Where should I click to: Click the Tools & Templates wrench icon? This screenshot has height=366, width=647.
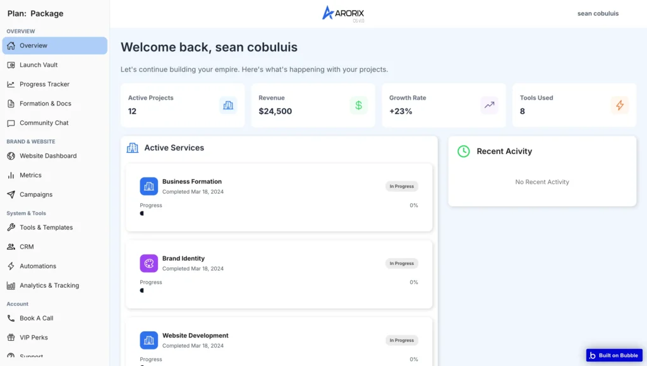pos(11,228)
